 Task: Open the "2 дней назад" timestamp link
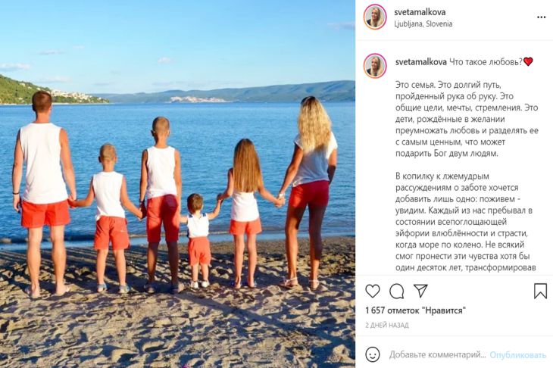point(387,325)
